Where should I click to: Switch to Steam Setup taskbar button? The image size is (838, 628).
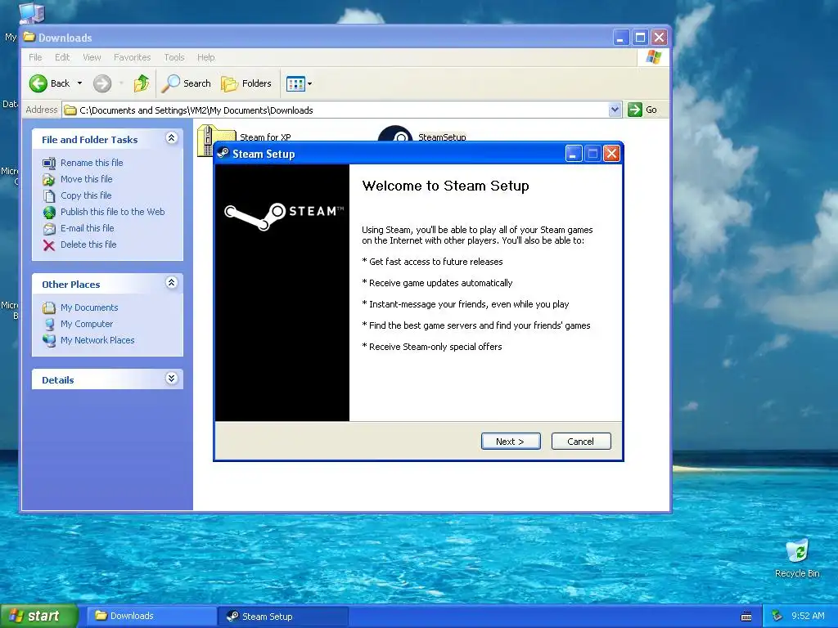coord(283,617)
